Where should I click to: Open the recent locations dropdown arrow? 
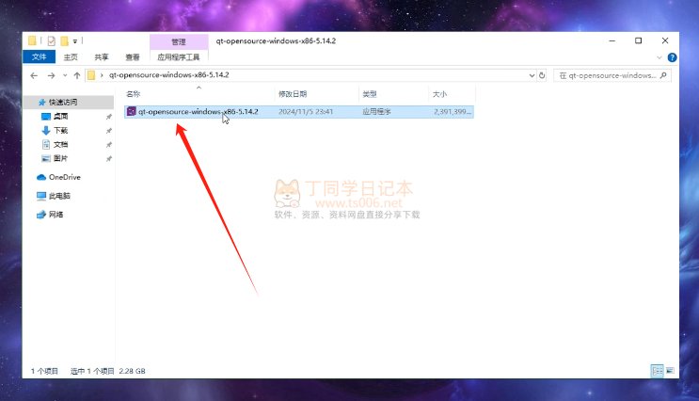[x=65, y=75]
